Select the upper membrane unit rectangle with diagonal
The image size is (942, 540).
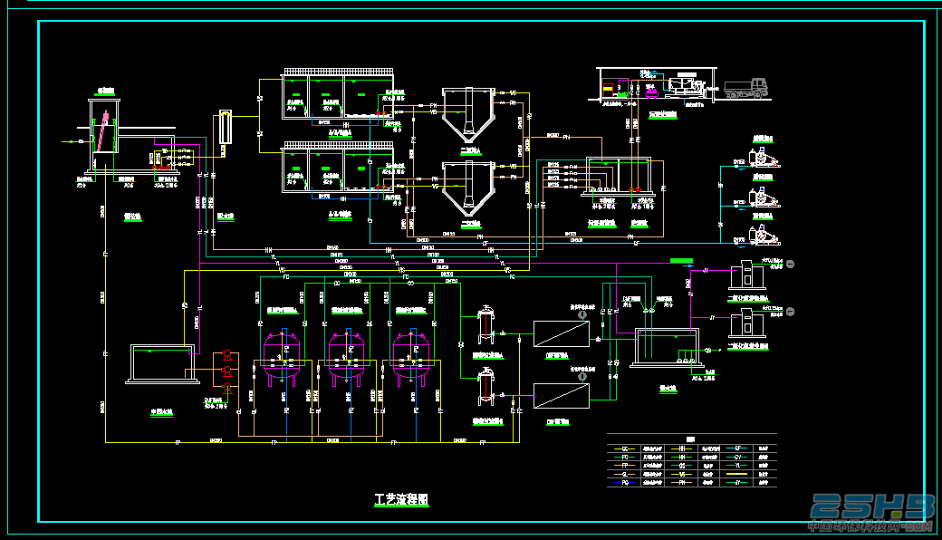(x=561, y=334)
